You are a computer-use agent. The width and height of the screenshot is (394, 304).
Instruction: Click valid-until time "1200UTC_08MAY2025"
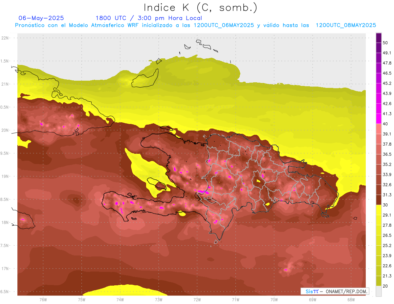346,25
